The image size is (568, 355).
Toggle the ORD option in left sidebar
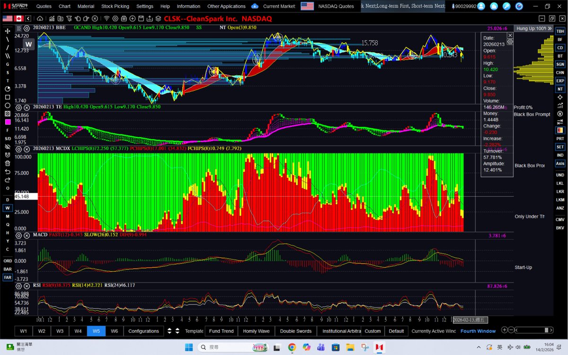pyautogui.click(x=8, y=261)
